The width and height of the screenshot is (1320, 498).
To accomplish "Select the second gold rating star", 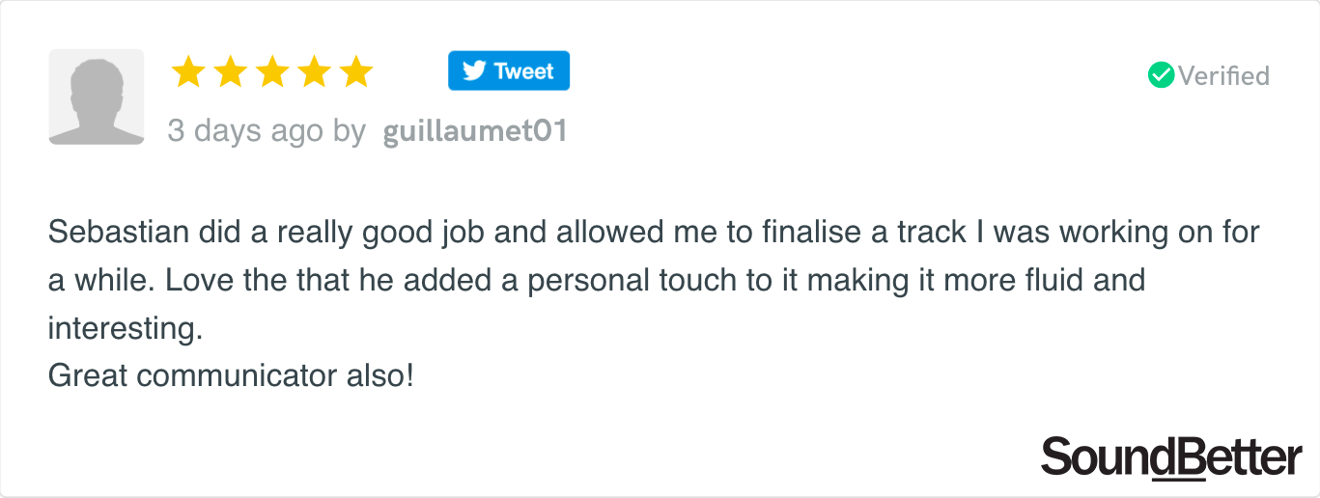I will pos(231,71).
